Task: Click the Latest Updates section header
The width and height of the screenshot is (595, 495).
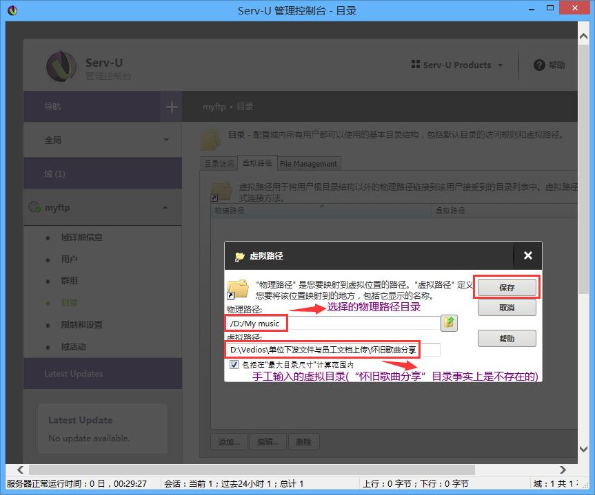Action: click(x=103, y=374)
